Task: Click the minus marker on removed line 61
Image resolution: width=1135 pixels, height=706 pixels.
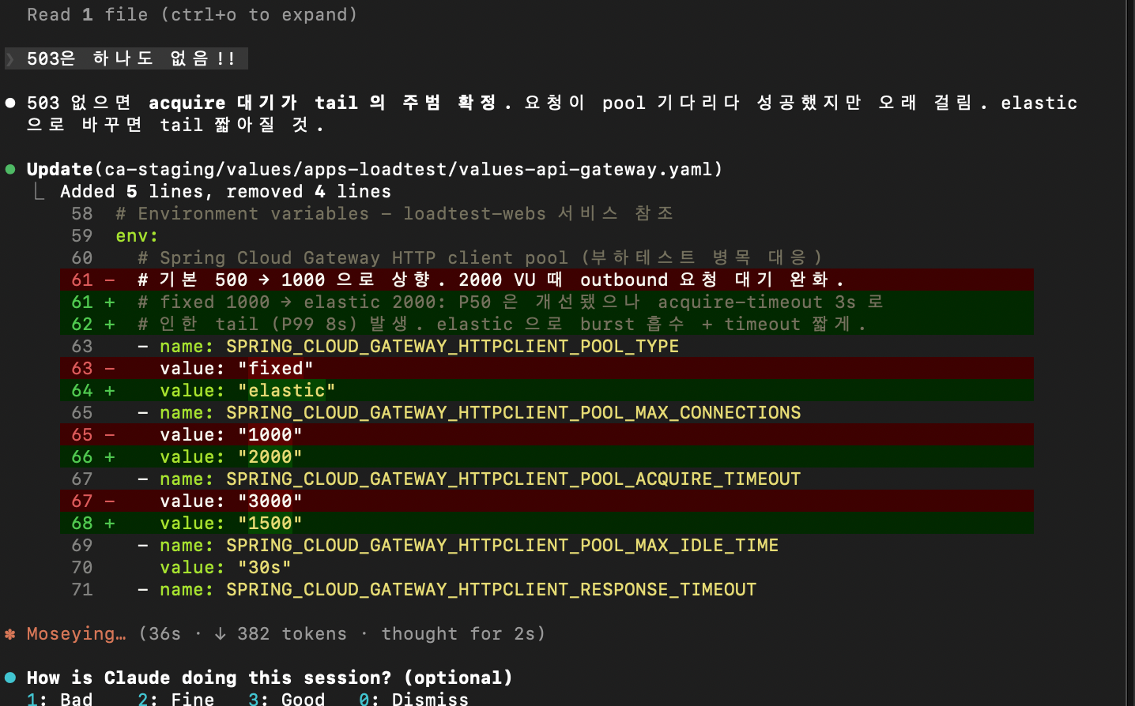Action: (110, 280)
